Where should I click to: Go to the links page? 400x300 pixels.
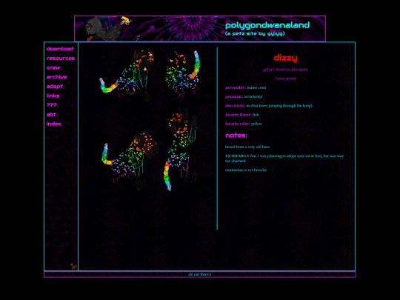click(x=53, y=96)
